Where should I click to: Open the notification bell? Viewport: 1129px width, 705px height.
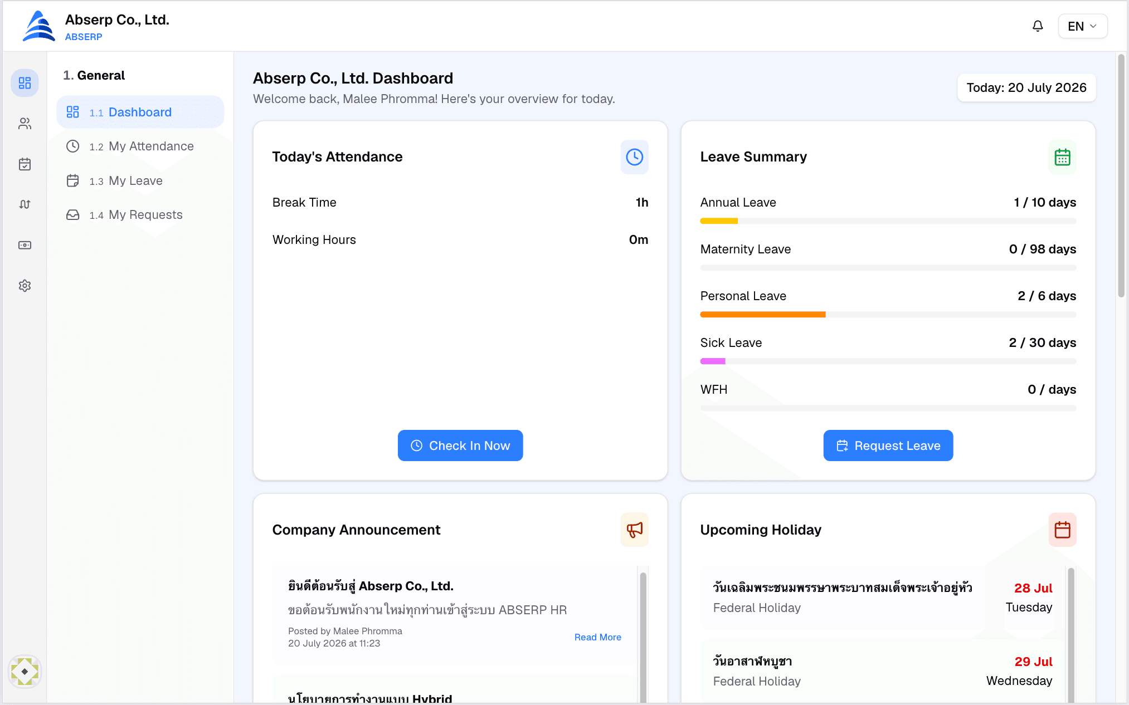(1037, 26)
